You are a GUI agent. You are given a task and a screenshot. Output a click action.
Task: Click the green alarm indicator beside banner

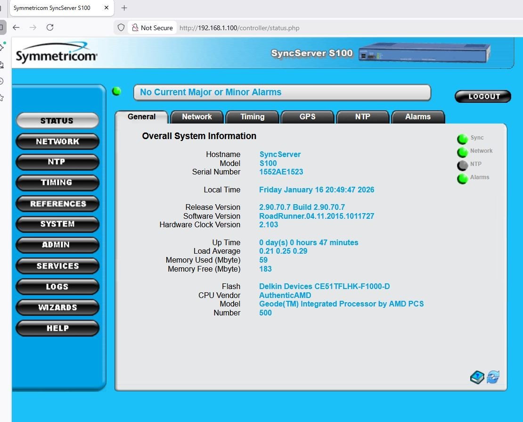pos(116,91)
